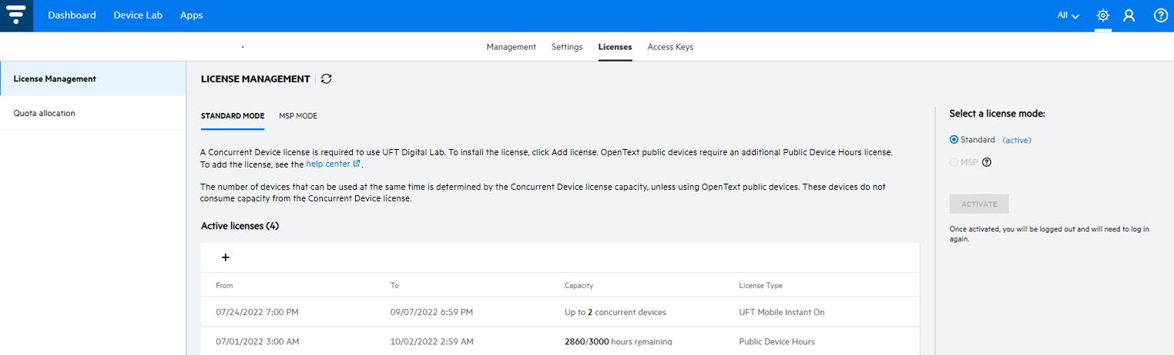Open the Access Keys tab

pos(670,47)
